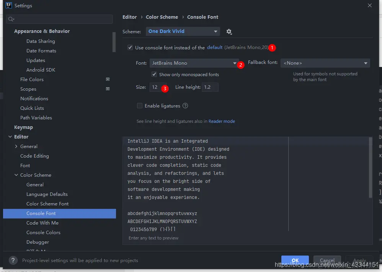Click the Size input field

pos(158,87)
